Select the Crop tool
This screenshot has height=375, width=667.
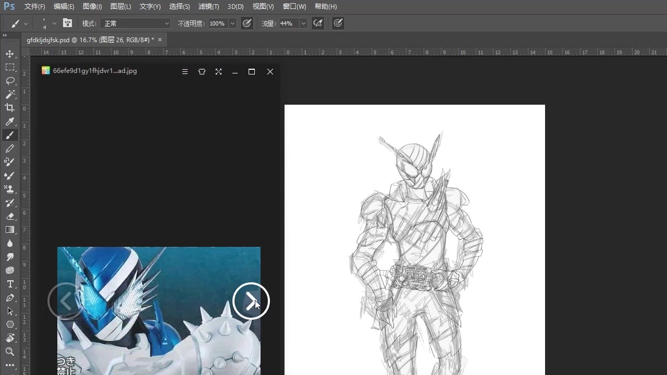(10, 108)
